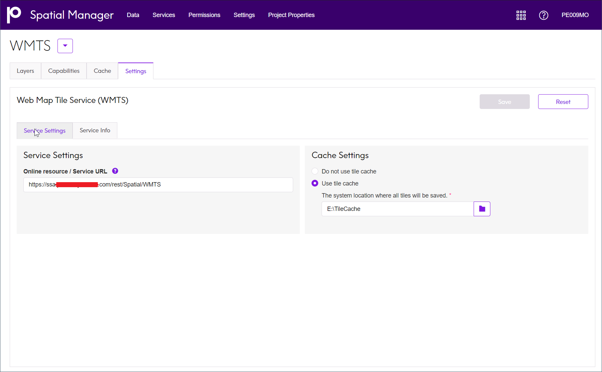Screen dimensions: 602x372
Task: Click the 'Cache Settings' heading
Action: pos(340,155)
